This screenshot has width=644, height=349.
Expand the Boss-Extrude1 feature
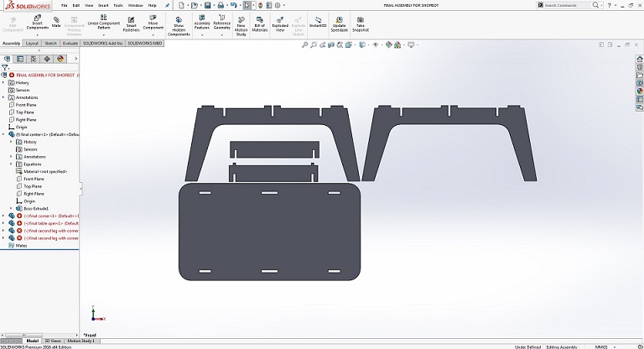(11, 208)
